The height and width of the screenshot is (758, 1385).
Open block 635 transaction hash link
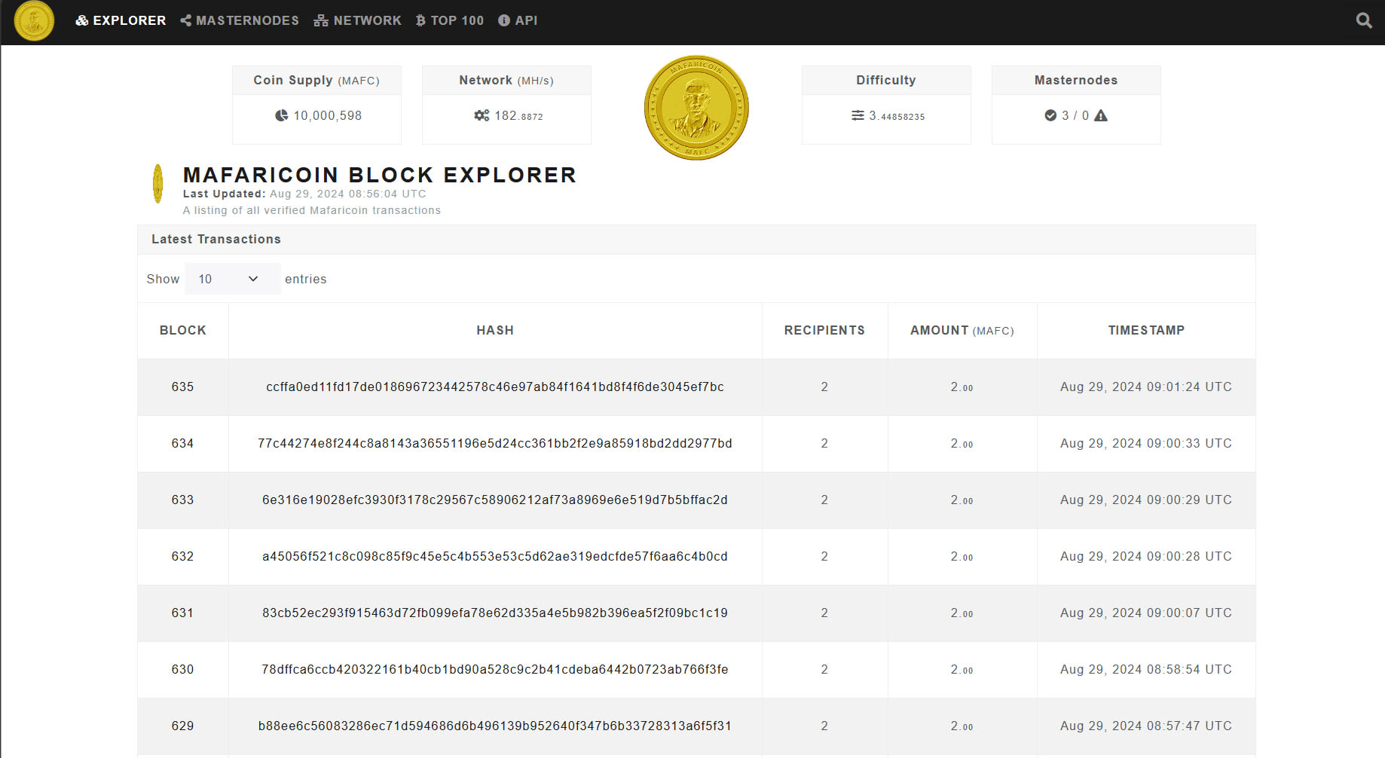click(x=494, y=387)
